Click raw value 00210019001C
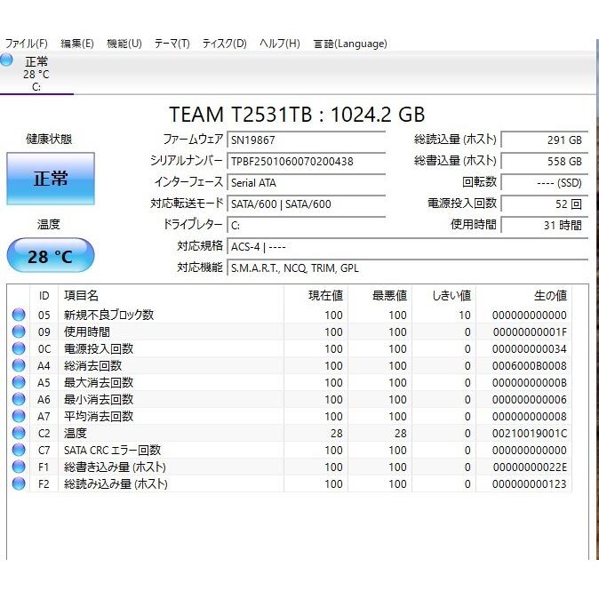This screenshot has width=599, height=599. 530,433
